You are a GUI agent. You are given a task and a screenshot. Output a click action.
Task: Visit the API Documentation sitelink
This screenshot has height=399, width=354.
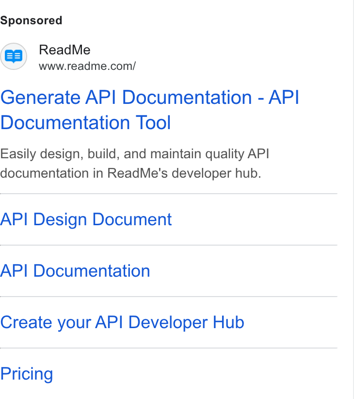[75, 271]
